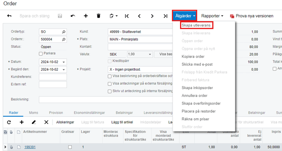Switch to the Ekonomiinställningar tab
Viewport: 282px width, 151px height.
(x=89, y=113)
